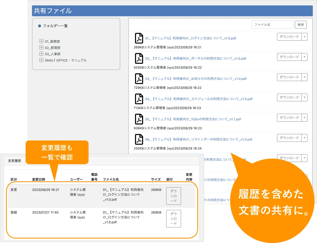The image size is (317, 243).
Task: Expand the 02_経理部 folder
Action: point(41,48)
